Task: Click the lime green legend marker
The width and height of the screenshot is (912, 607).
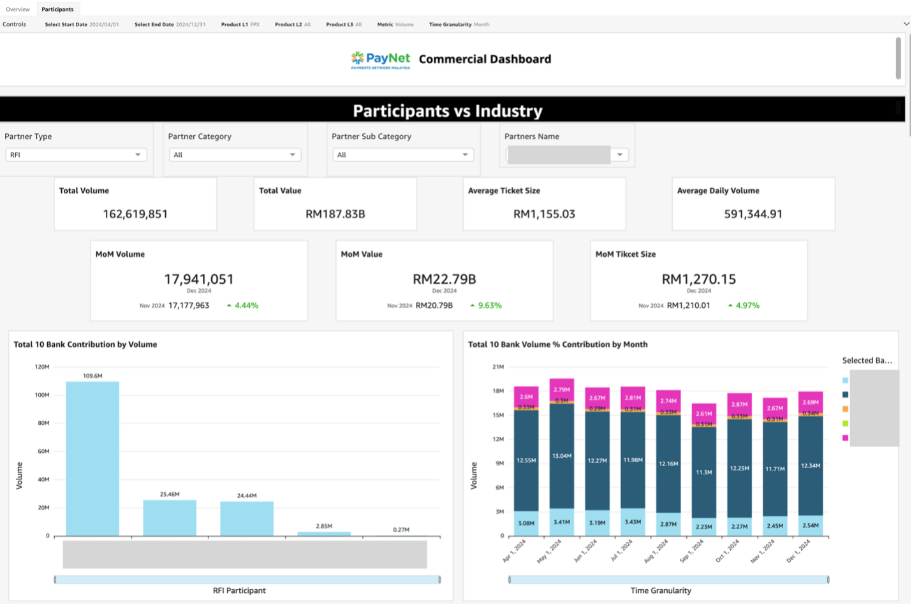Action: pos(845,423)
